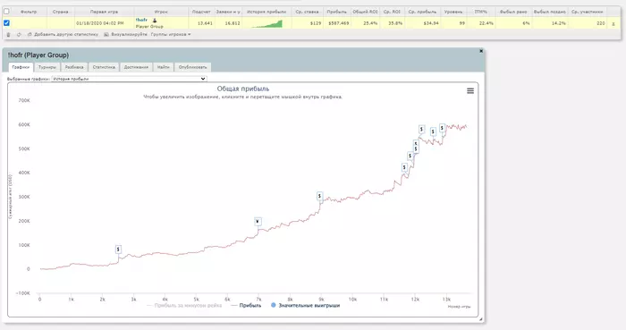Sort by 'Выбыл поздно' column header
This screenshot has height=330, width=626.
click(x=550, y=12)
